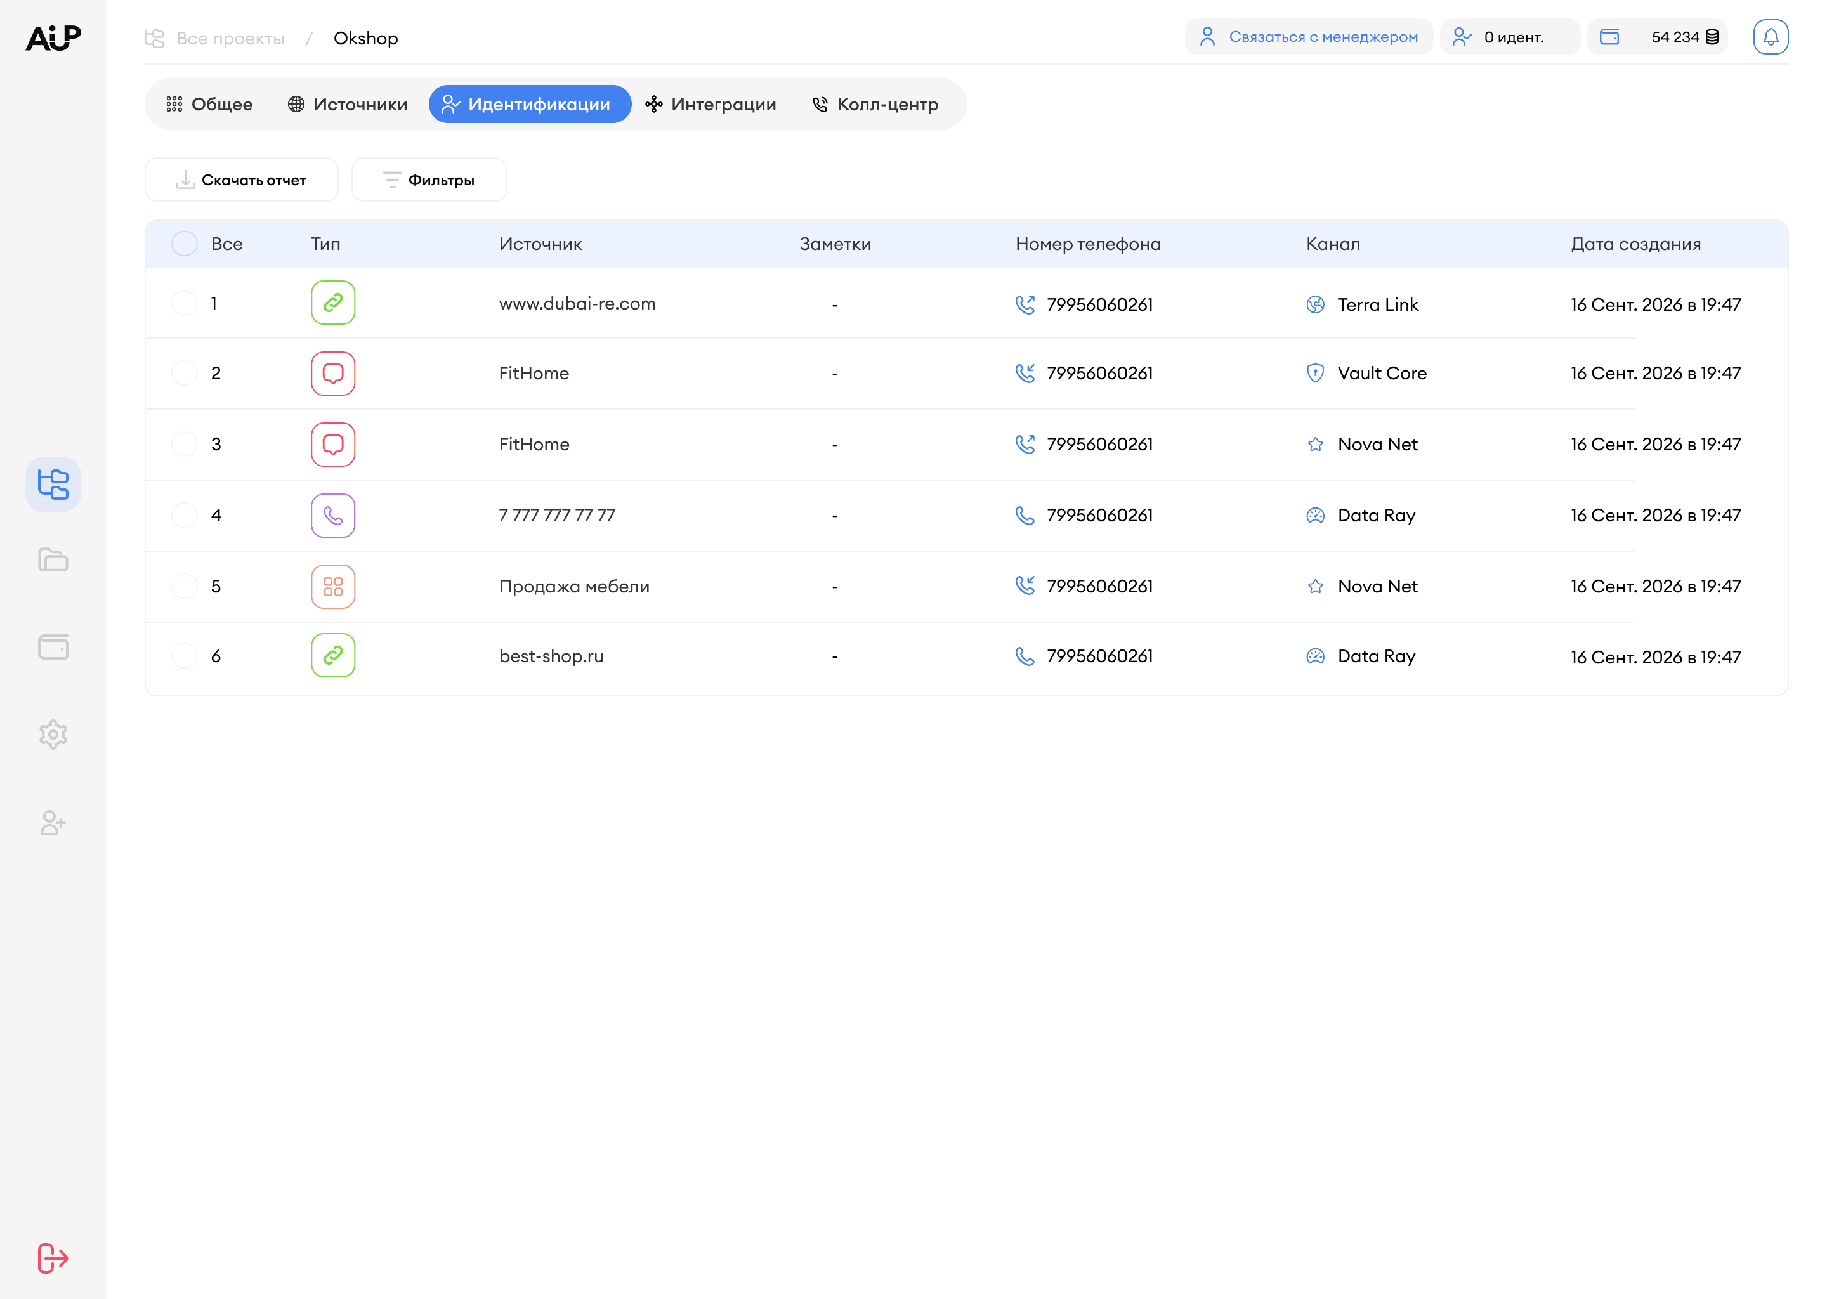Click the red chat icon for FitHome in row 2
1827x1299 pixels.
[333, 373]
